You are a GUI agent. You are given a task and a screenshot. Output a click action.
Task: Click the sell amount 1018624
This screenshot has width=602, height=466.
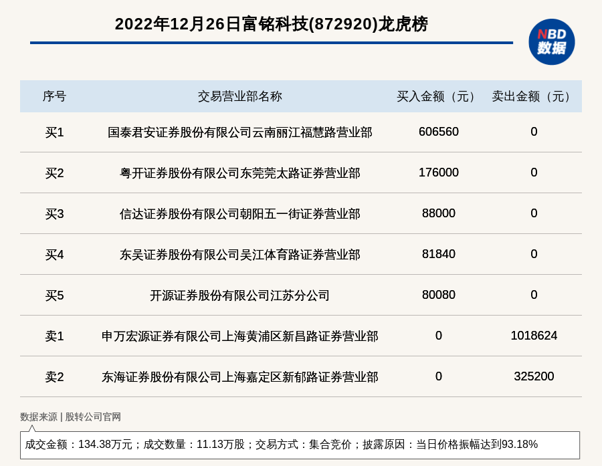pyautogui.click(x=534, y=336)
